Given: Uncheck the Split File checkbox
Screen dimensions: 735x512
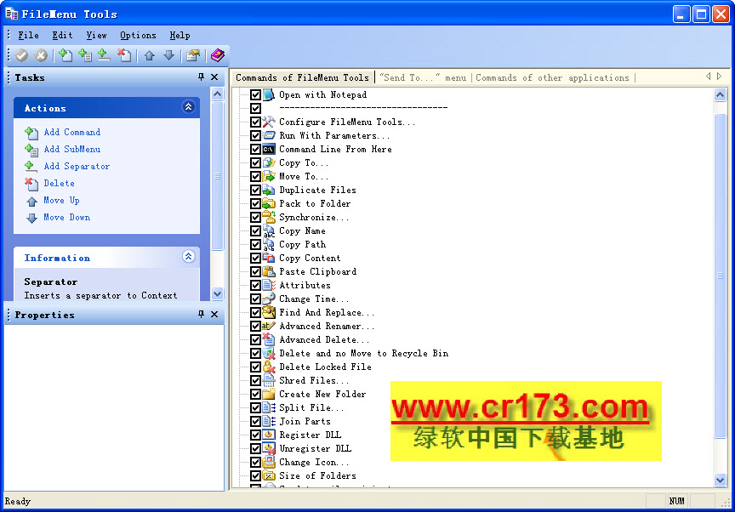Looking at the screenshot, I should [x=255, y=407].
